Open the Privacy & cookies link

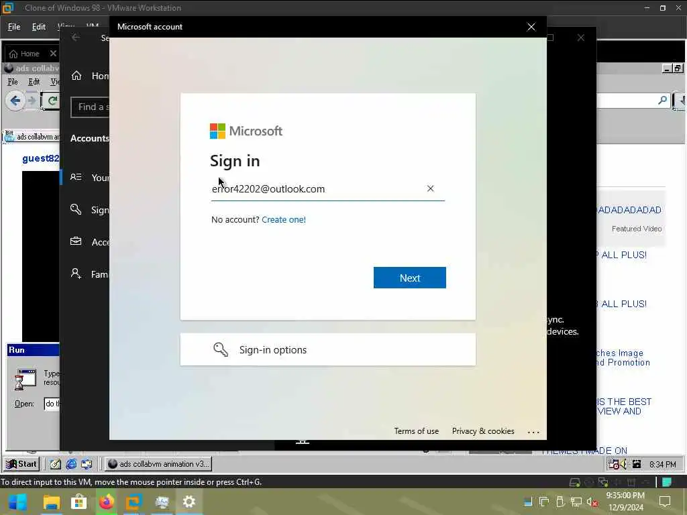[x=483, y=431]
